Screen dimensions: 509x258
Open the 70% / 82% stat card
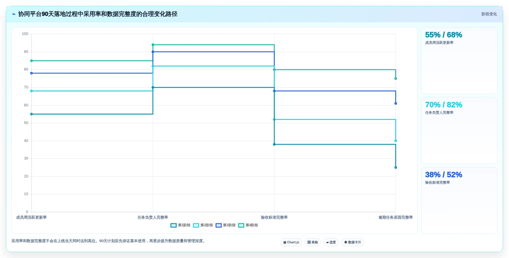(459, 130)
